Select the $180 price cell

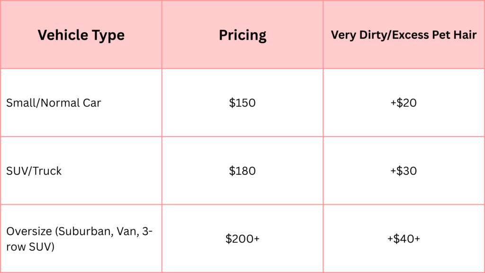pos(242,171)
